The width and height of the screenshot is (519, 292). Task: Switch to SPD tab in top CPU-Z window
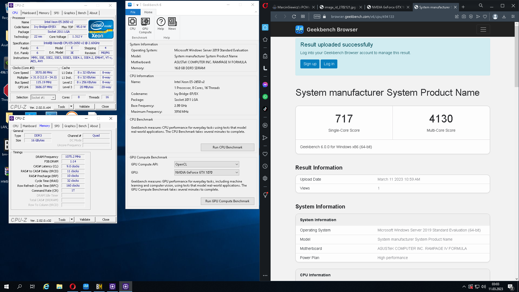(x=56, y=13)
